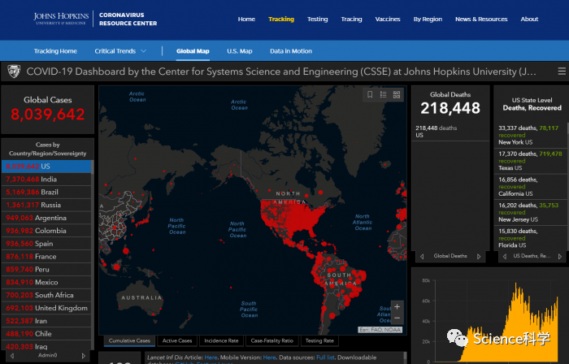Select Spain row in cases list

46,244
